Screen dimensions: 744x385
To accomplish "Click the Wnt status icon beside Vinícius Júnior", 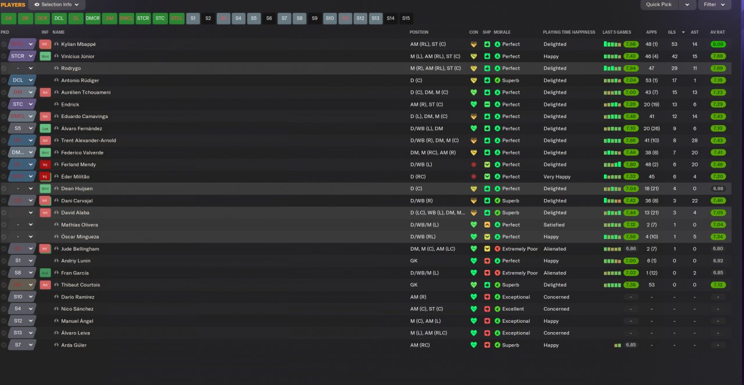I will (45, 56).
